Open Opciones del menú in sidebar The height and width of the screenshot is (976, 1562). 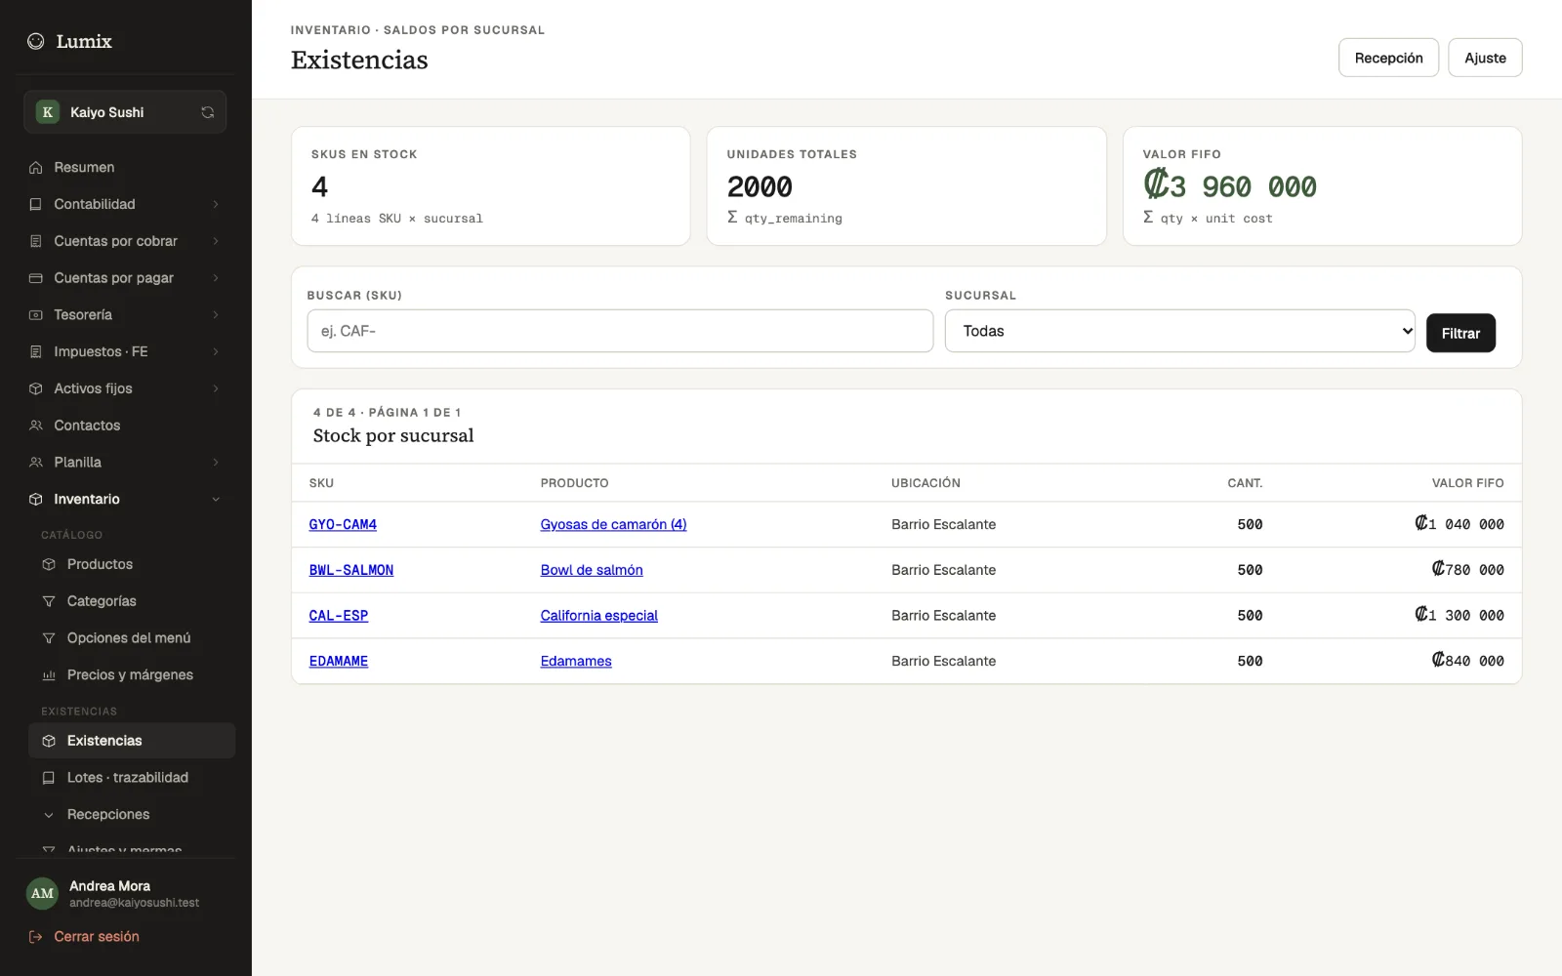coord(132,638)
